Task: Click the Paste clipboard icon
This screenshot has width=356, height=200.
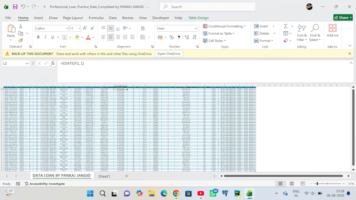Action: pos(11,29)
